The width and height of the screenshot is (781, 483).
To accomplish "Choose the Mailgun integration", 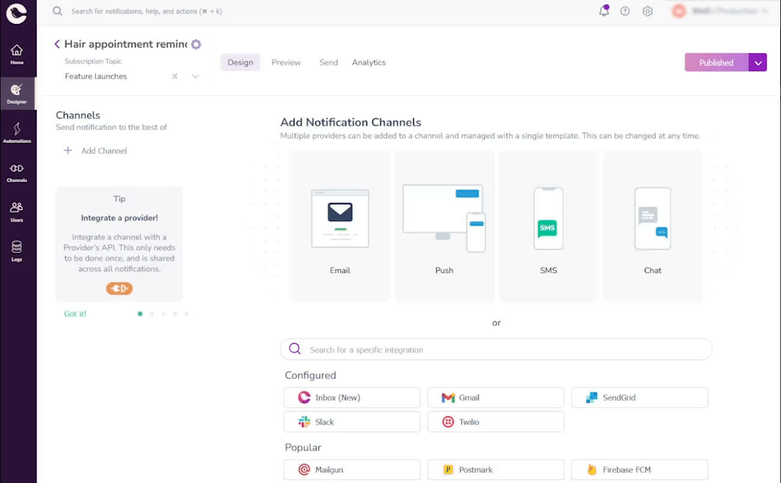I will pos(352,470).
